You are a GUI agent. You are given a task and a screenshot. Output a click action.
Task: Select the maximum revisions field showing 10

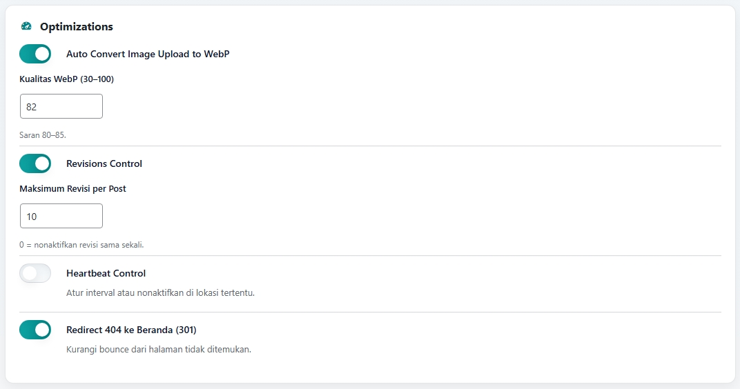[61, 216]
